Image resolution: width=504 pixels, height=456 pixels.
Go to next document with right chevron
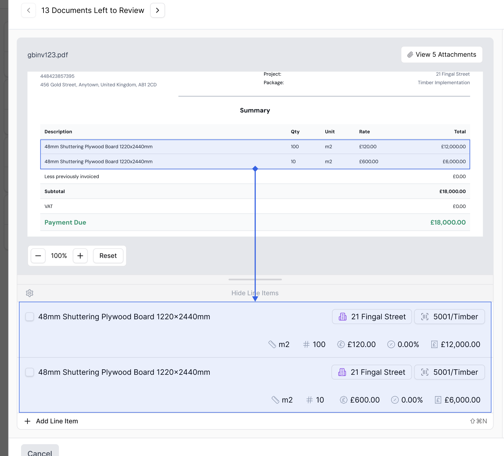pos(158,11)
